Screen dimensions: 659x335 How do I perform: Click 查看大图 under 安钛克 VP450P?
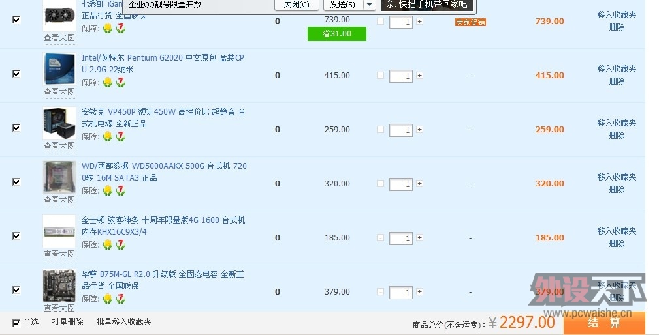(59, 146)
